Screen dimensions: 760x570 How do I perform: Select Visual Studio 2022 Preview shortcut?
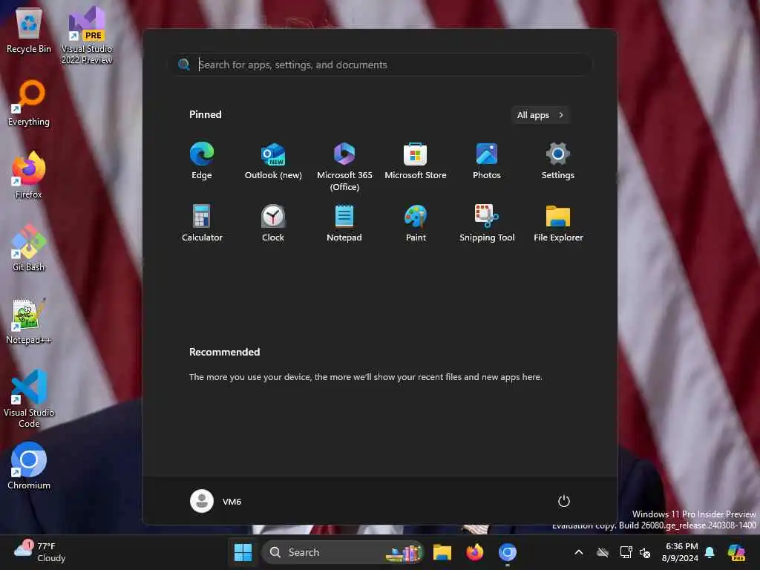pyautogui.click(x=87, y=35)
